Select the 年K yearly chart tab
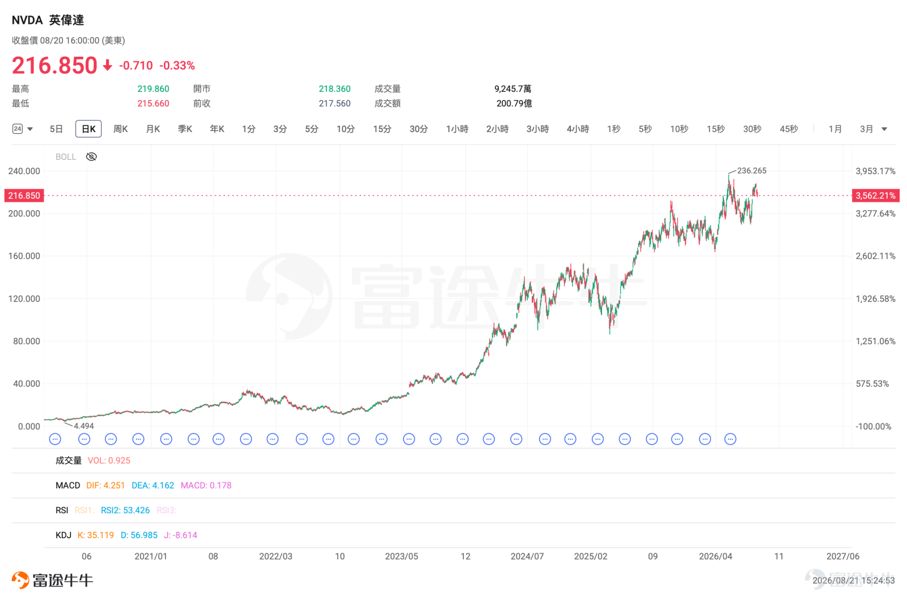Image resolution: width=907 pixels, height=600 pixels. 217,129
